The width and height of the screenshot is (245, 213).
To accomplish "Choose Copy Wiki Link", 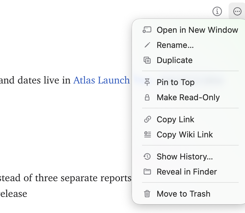I will [x=190, y=135].
